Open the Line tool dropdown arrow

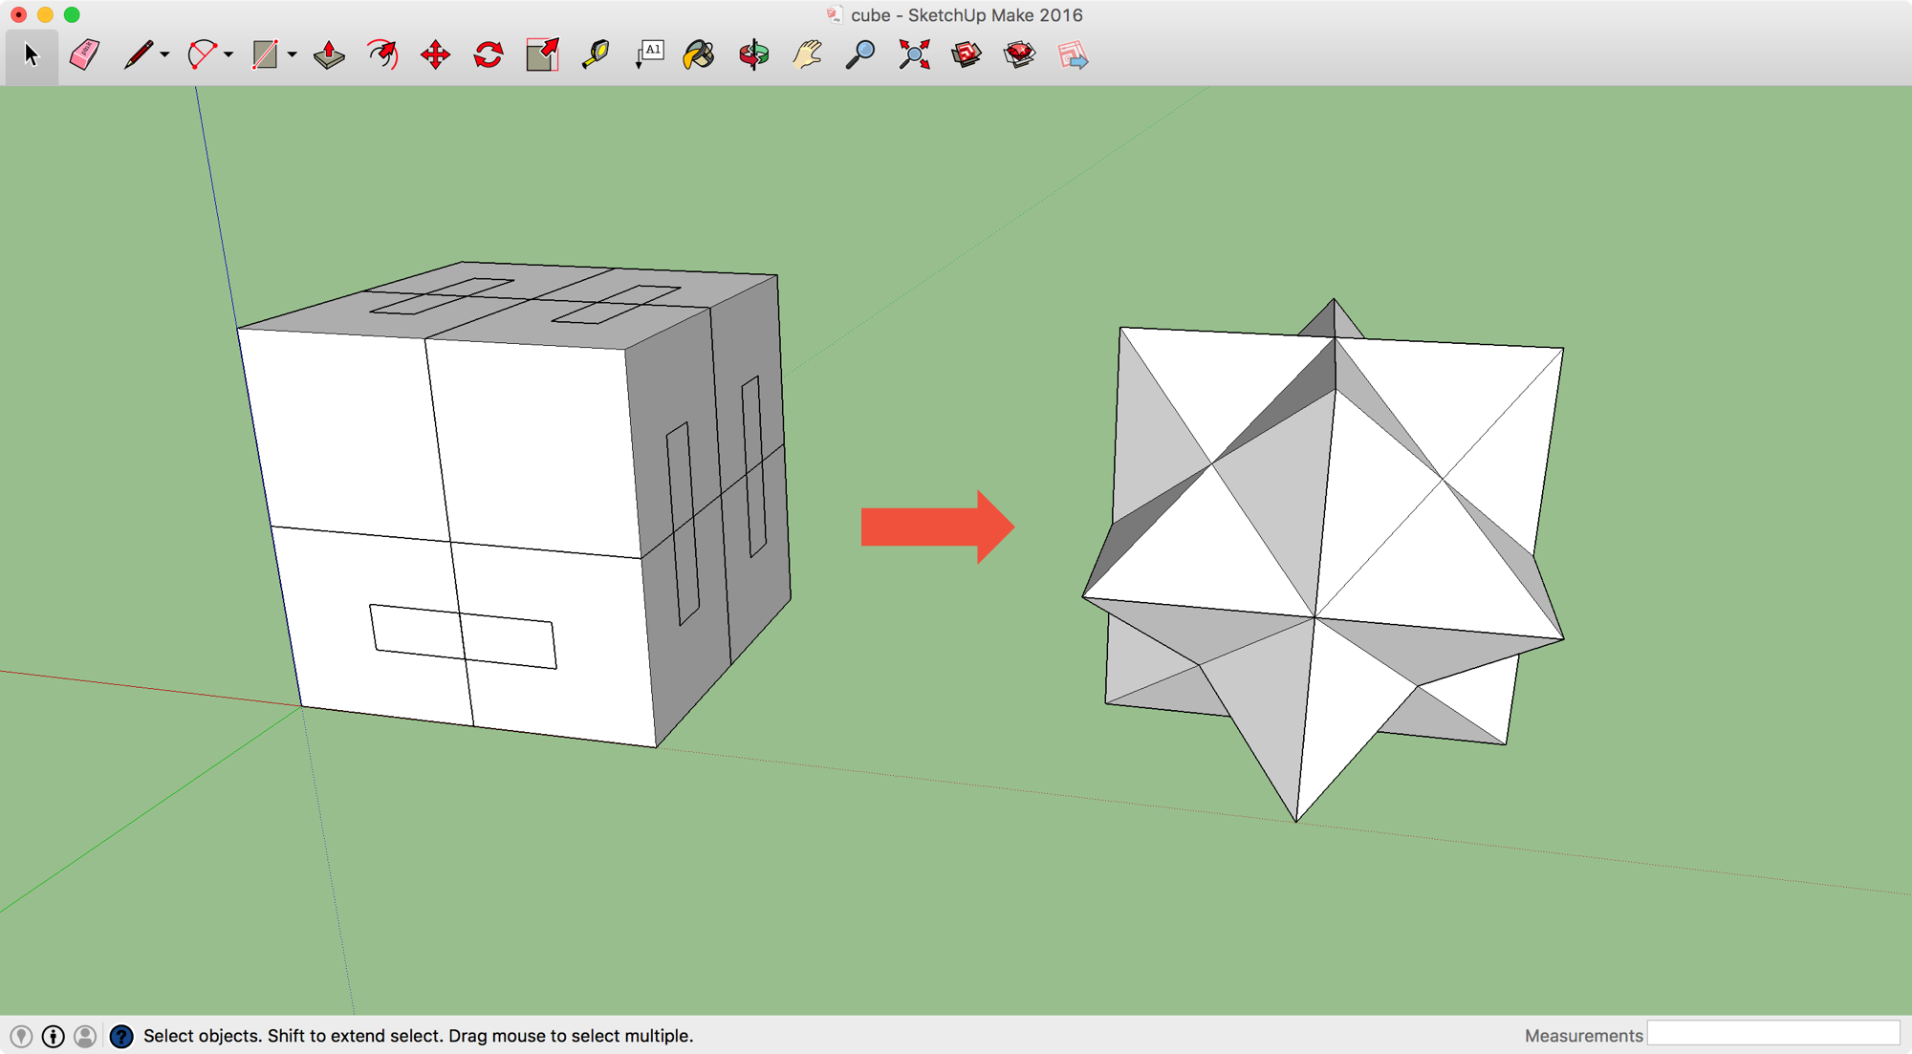point(164,55)
